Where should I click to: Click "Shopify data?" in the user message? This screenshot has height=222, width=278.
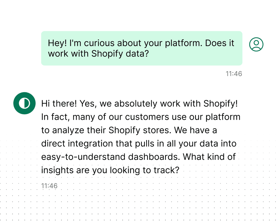point(120,54)
